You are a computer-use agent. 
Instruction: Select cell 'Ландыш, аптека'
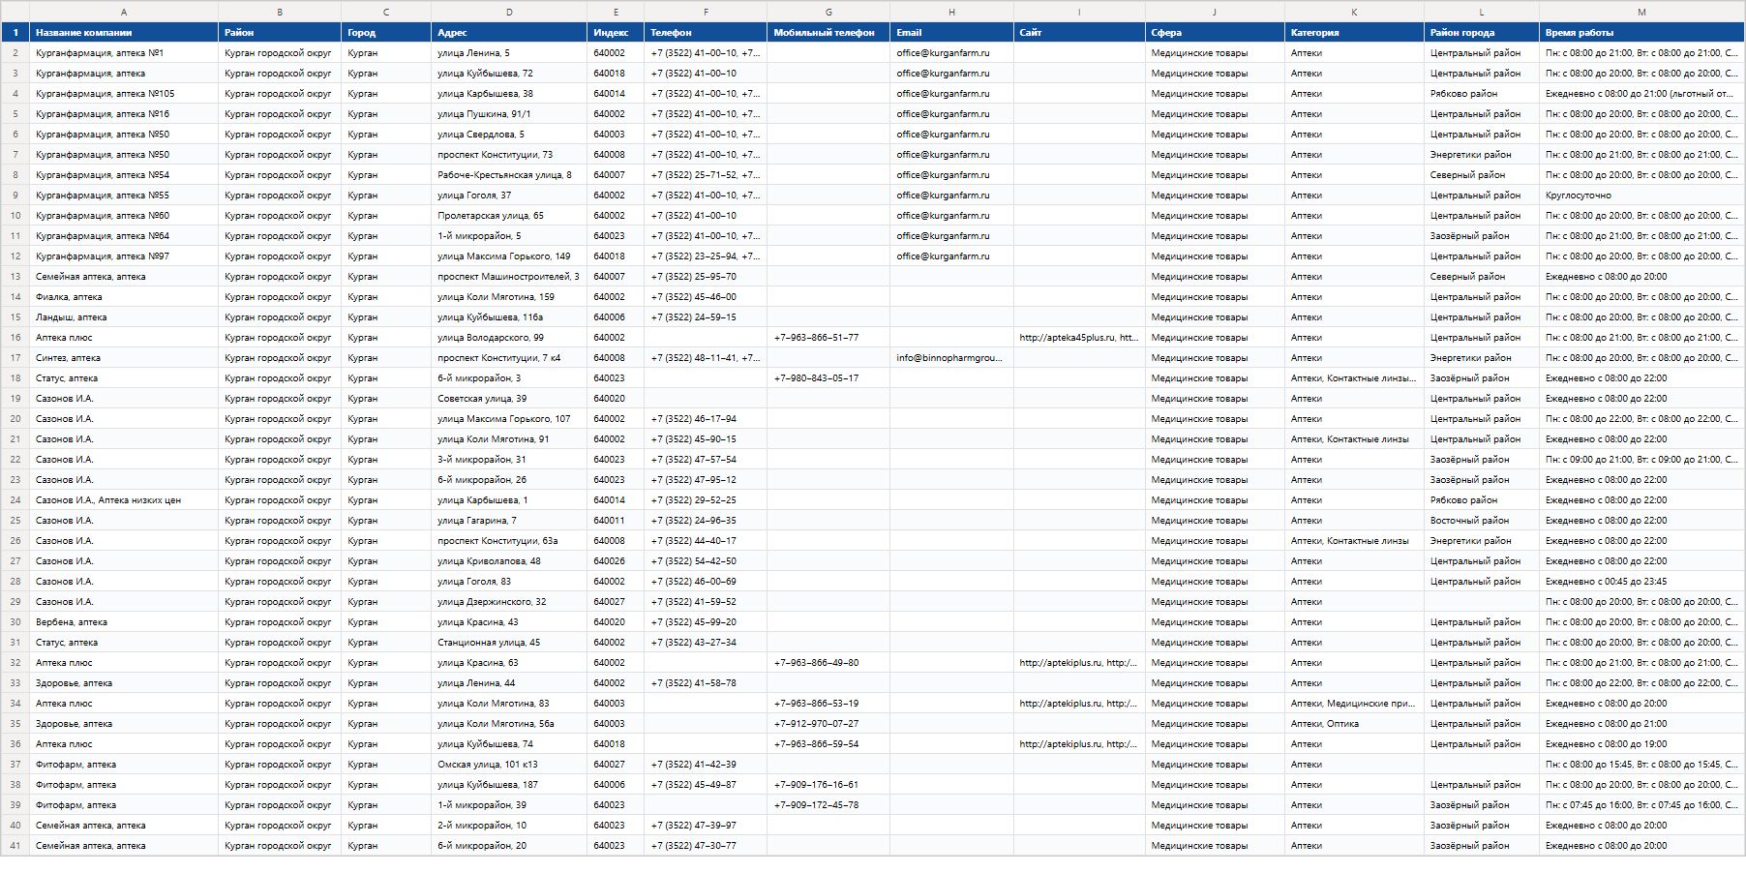(x=124, y=317)
